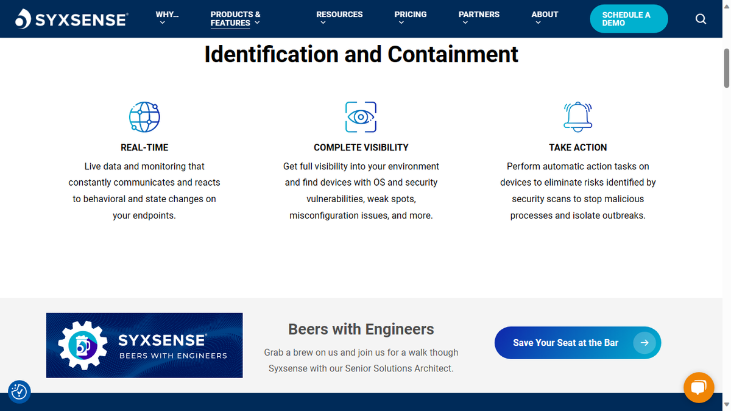Image resolution: width=731 pixels, height=411 pixels.
Task: Select PARTNERS in the navigation bar
Action: tap(479, 14)
